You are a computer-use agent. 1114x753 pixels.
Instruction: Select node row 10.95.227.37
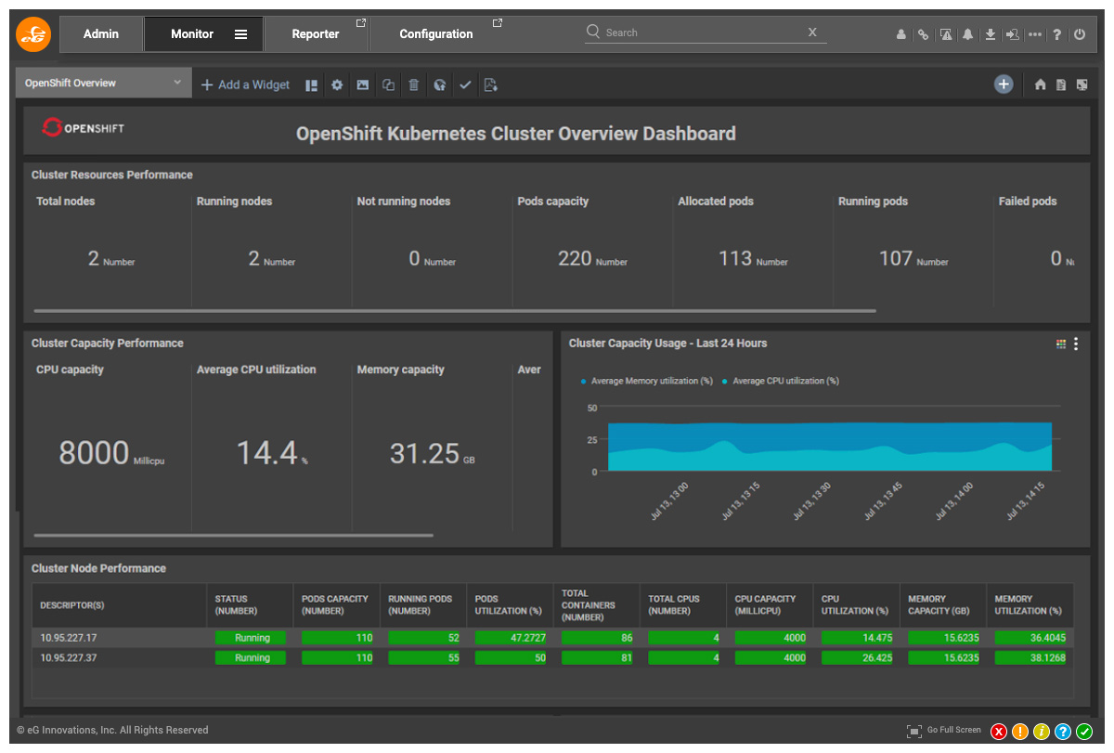point(552,657)
